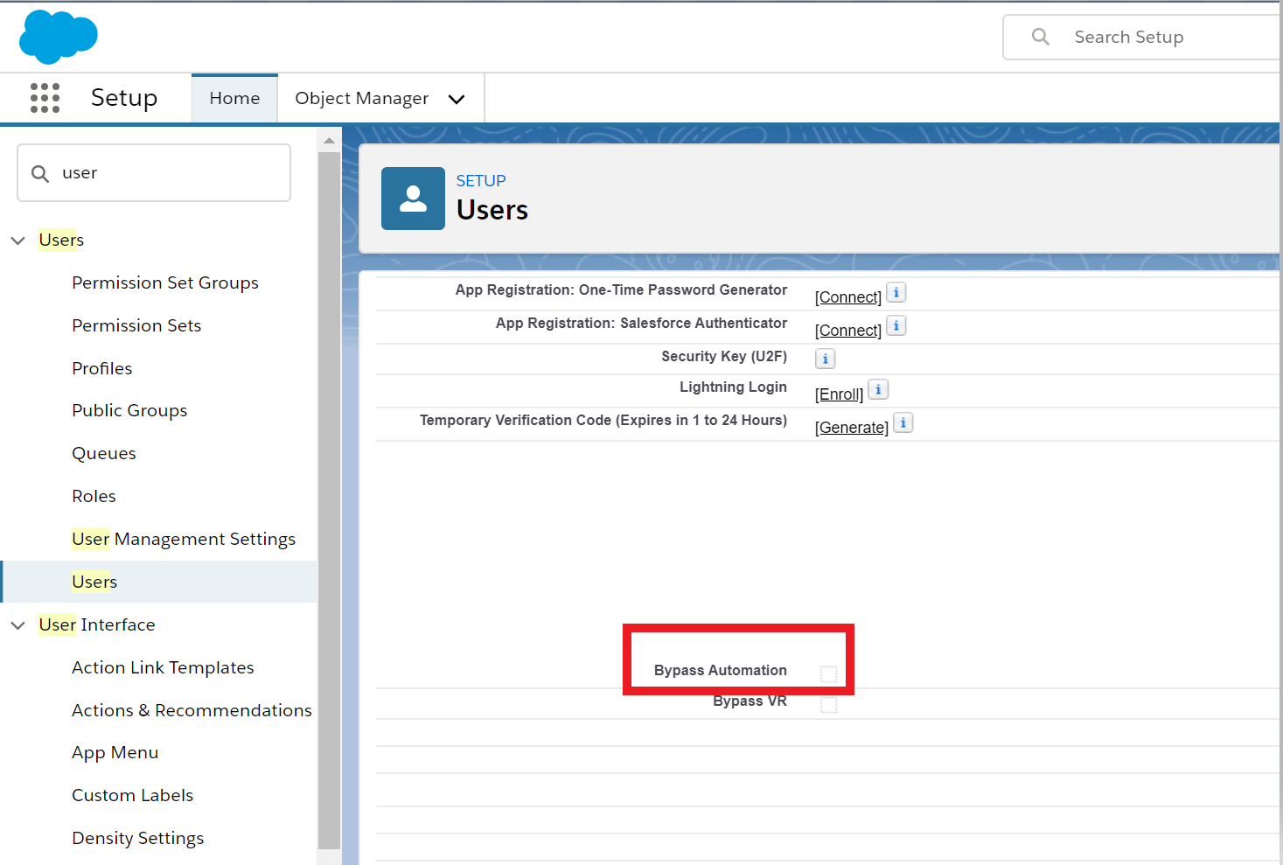Click the 'Bypass VR' field label
The image size is (1283, 865).
coord(750,701)
